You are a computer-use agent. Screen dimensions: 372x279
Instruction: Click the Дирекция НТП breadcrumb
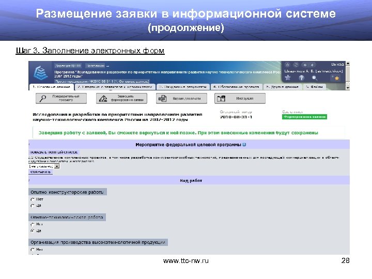pyautogui.click(x=68, y=66)
